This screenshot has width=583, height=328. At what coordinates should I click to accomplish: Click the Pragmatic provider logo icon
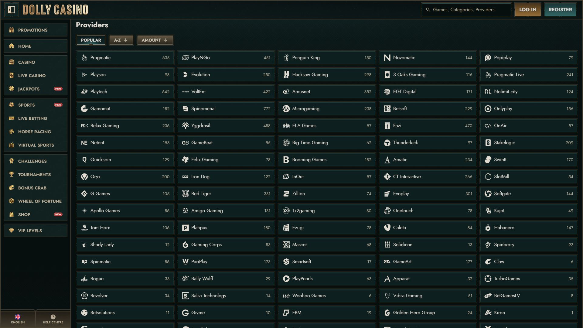pos(84,58)
